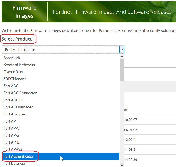Select AscenLink from the product list
This screenshot has width=176, height=167.
(x=12, y=58)
